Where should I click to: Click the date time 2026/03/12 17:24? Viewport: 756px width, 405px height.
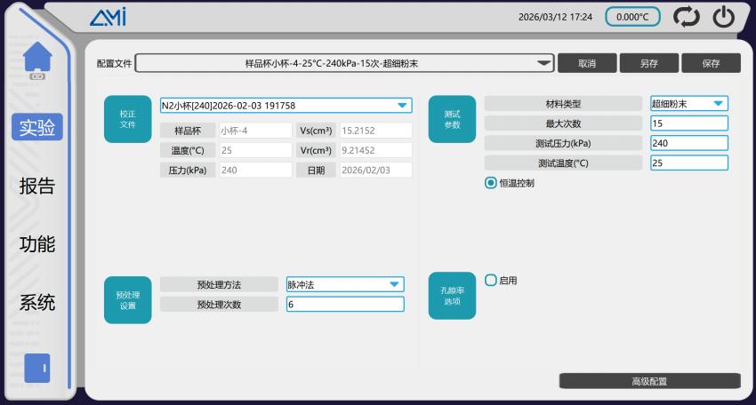click(555, 17)
